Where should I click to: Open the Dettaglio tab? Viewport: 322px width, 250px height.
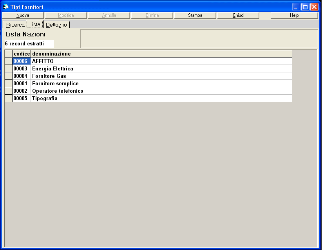click(56, 25)
